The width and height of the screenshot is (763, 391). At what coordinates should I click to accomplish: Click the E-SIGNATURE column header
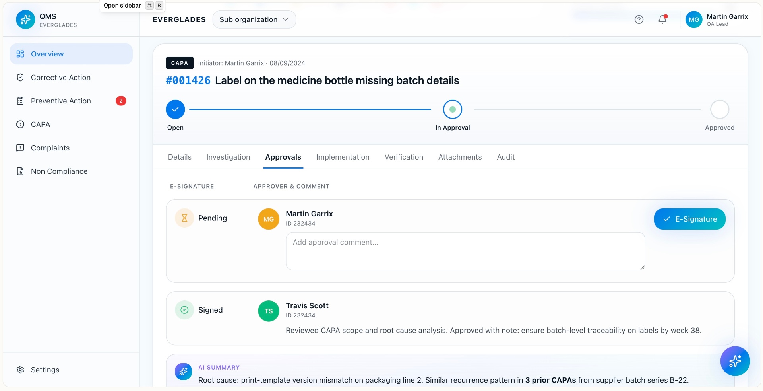tap(192, 186)
